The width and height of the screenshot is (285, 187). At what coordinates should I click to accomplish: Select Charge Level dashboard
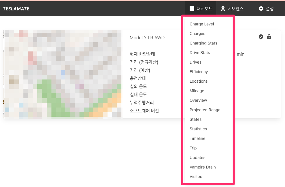[202, 24]
